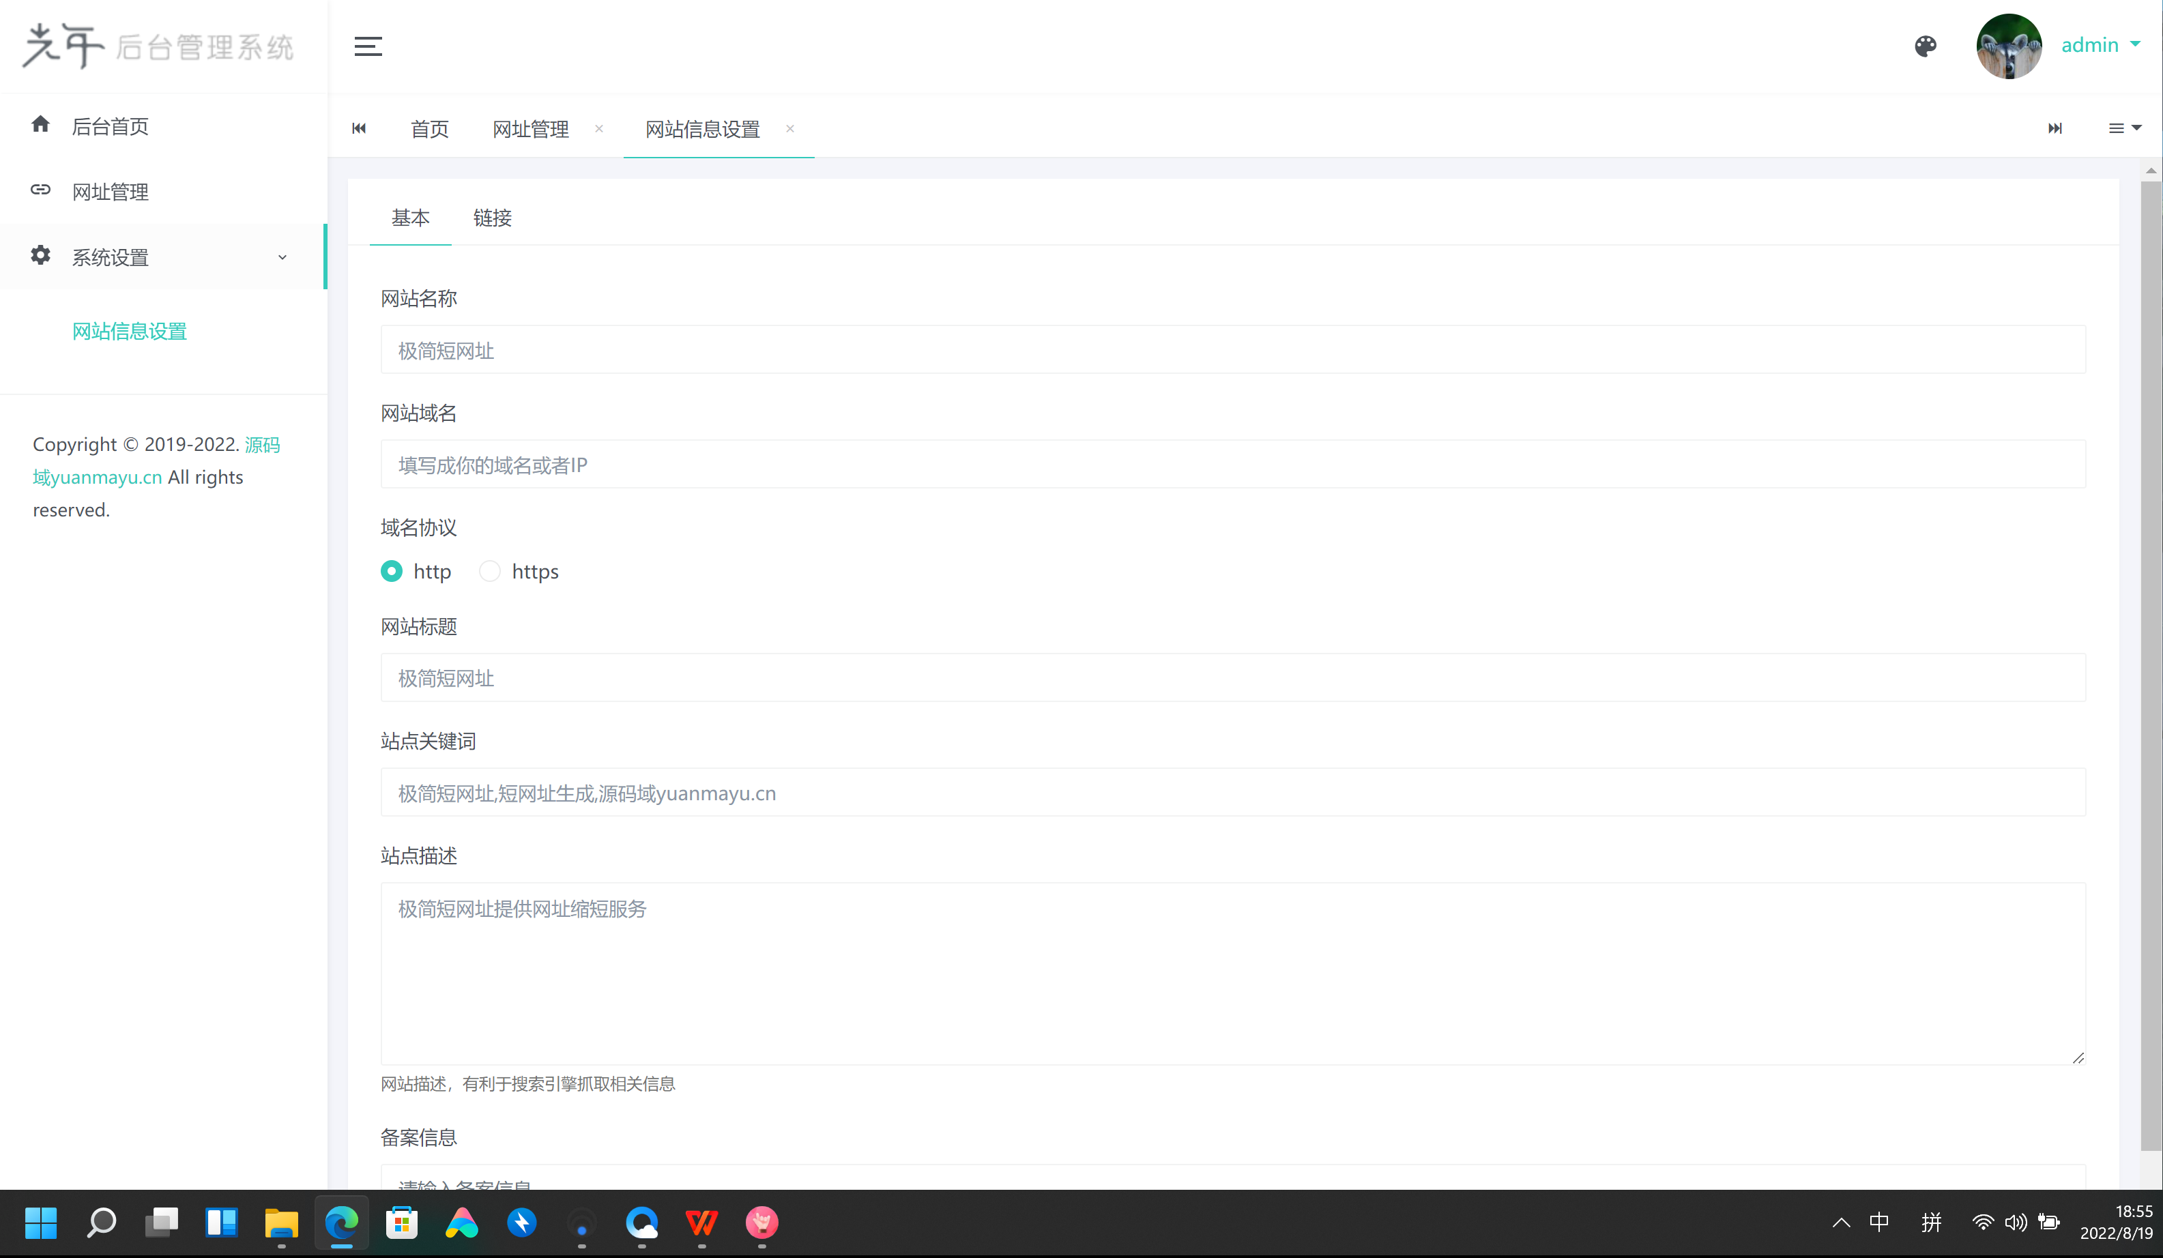Open 后台首页 from the sidebar
This screenshot has height=1258, width=2163.
point(110,126)
